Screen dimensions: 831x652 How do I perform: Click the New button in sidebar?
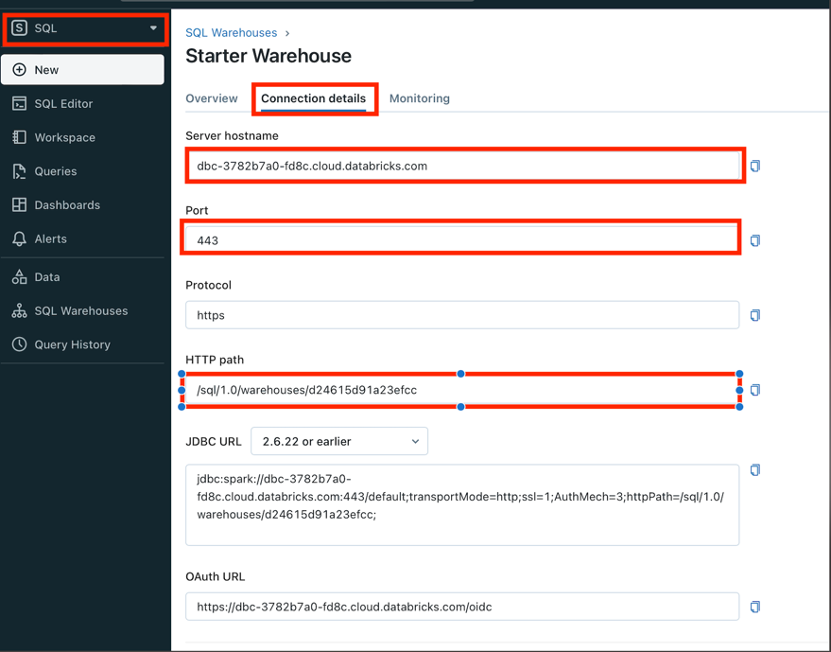[83, 70]
